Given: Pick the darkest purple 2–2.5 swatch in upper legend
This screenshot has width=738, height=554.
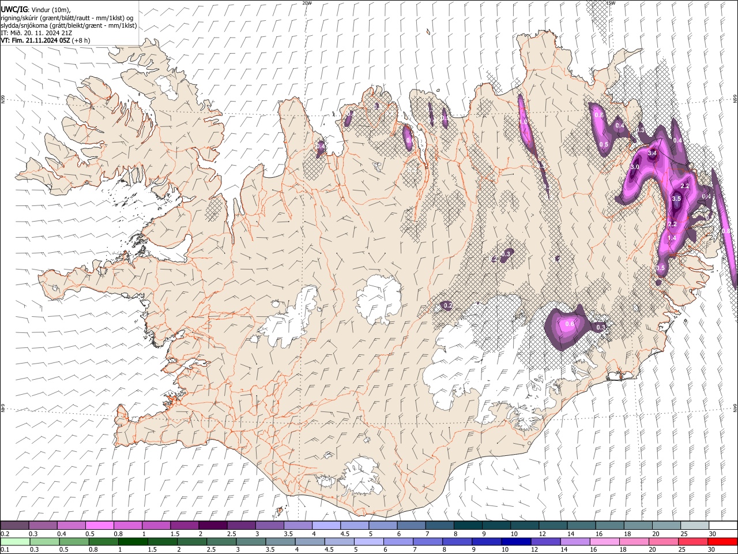Looking at the screenshot, I should pyautogui.click(x=212, y=525).
